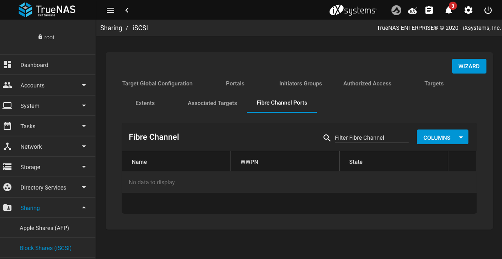Expand the Directory Services menu arrow
The image size is (502, 259).
[84, 187]
